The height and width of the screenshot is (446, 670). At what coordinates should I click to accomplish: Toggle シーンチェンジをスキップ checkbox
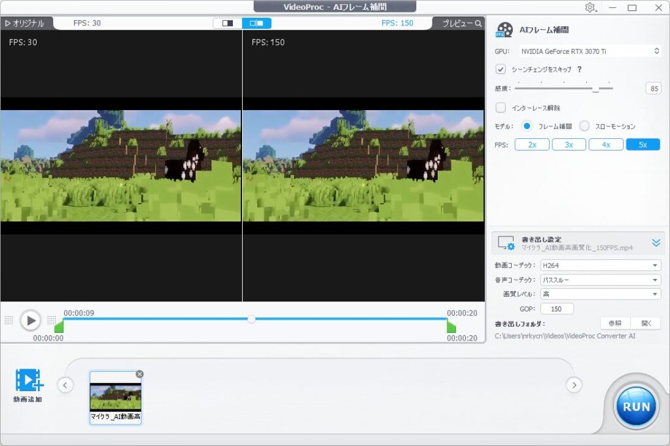501,69
